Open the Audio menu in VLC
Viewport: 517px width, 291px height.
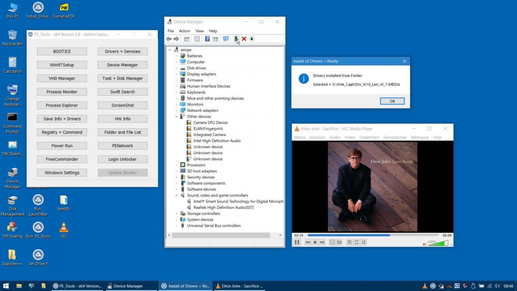click(335, 137)
